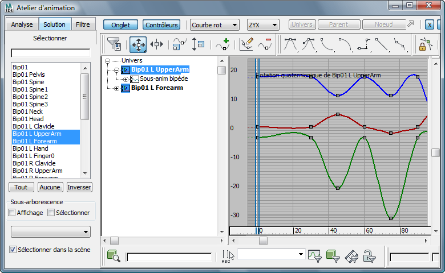
Task: Click the arrow icon next to Noeud
Action: [411, 24]
